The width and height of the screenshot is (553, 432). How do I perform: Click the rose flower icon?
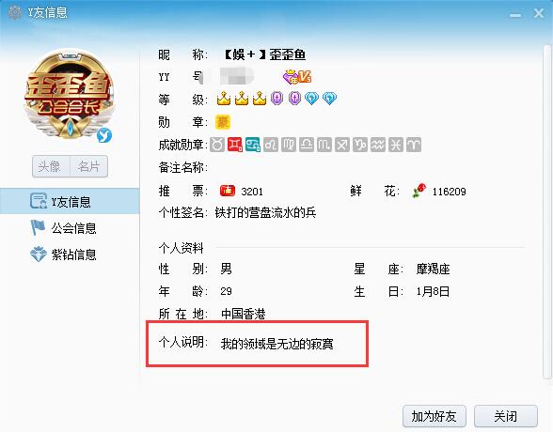pos(419,191)
